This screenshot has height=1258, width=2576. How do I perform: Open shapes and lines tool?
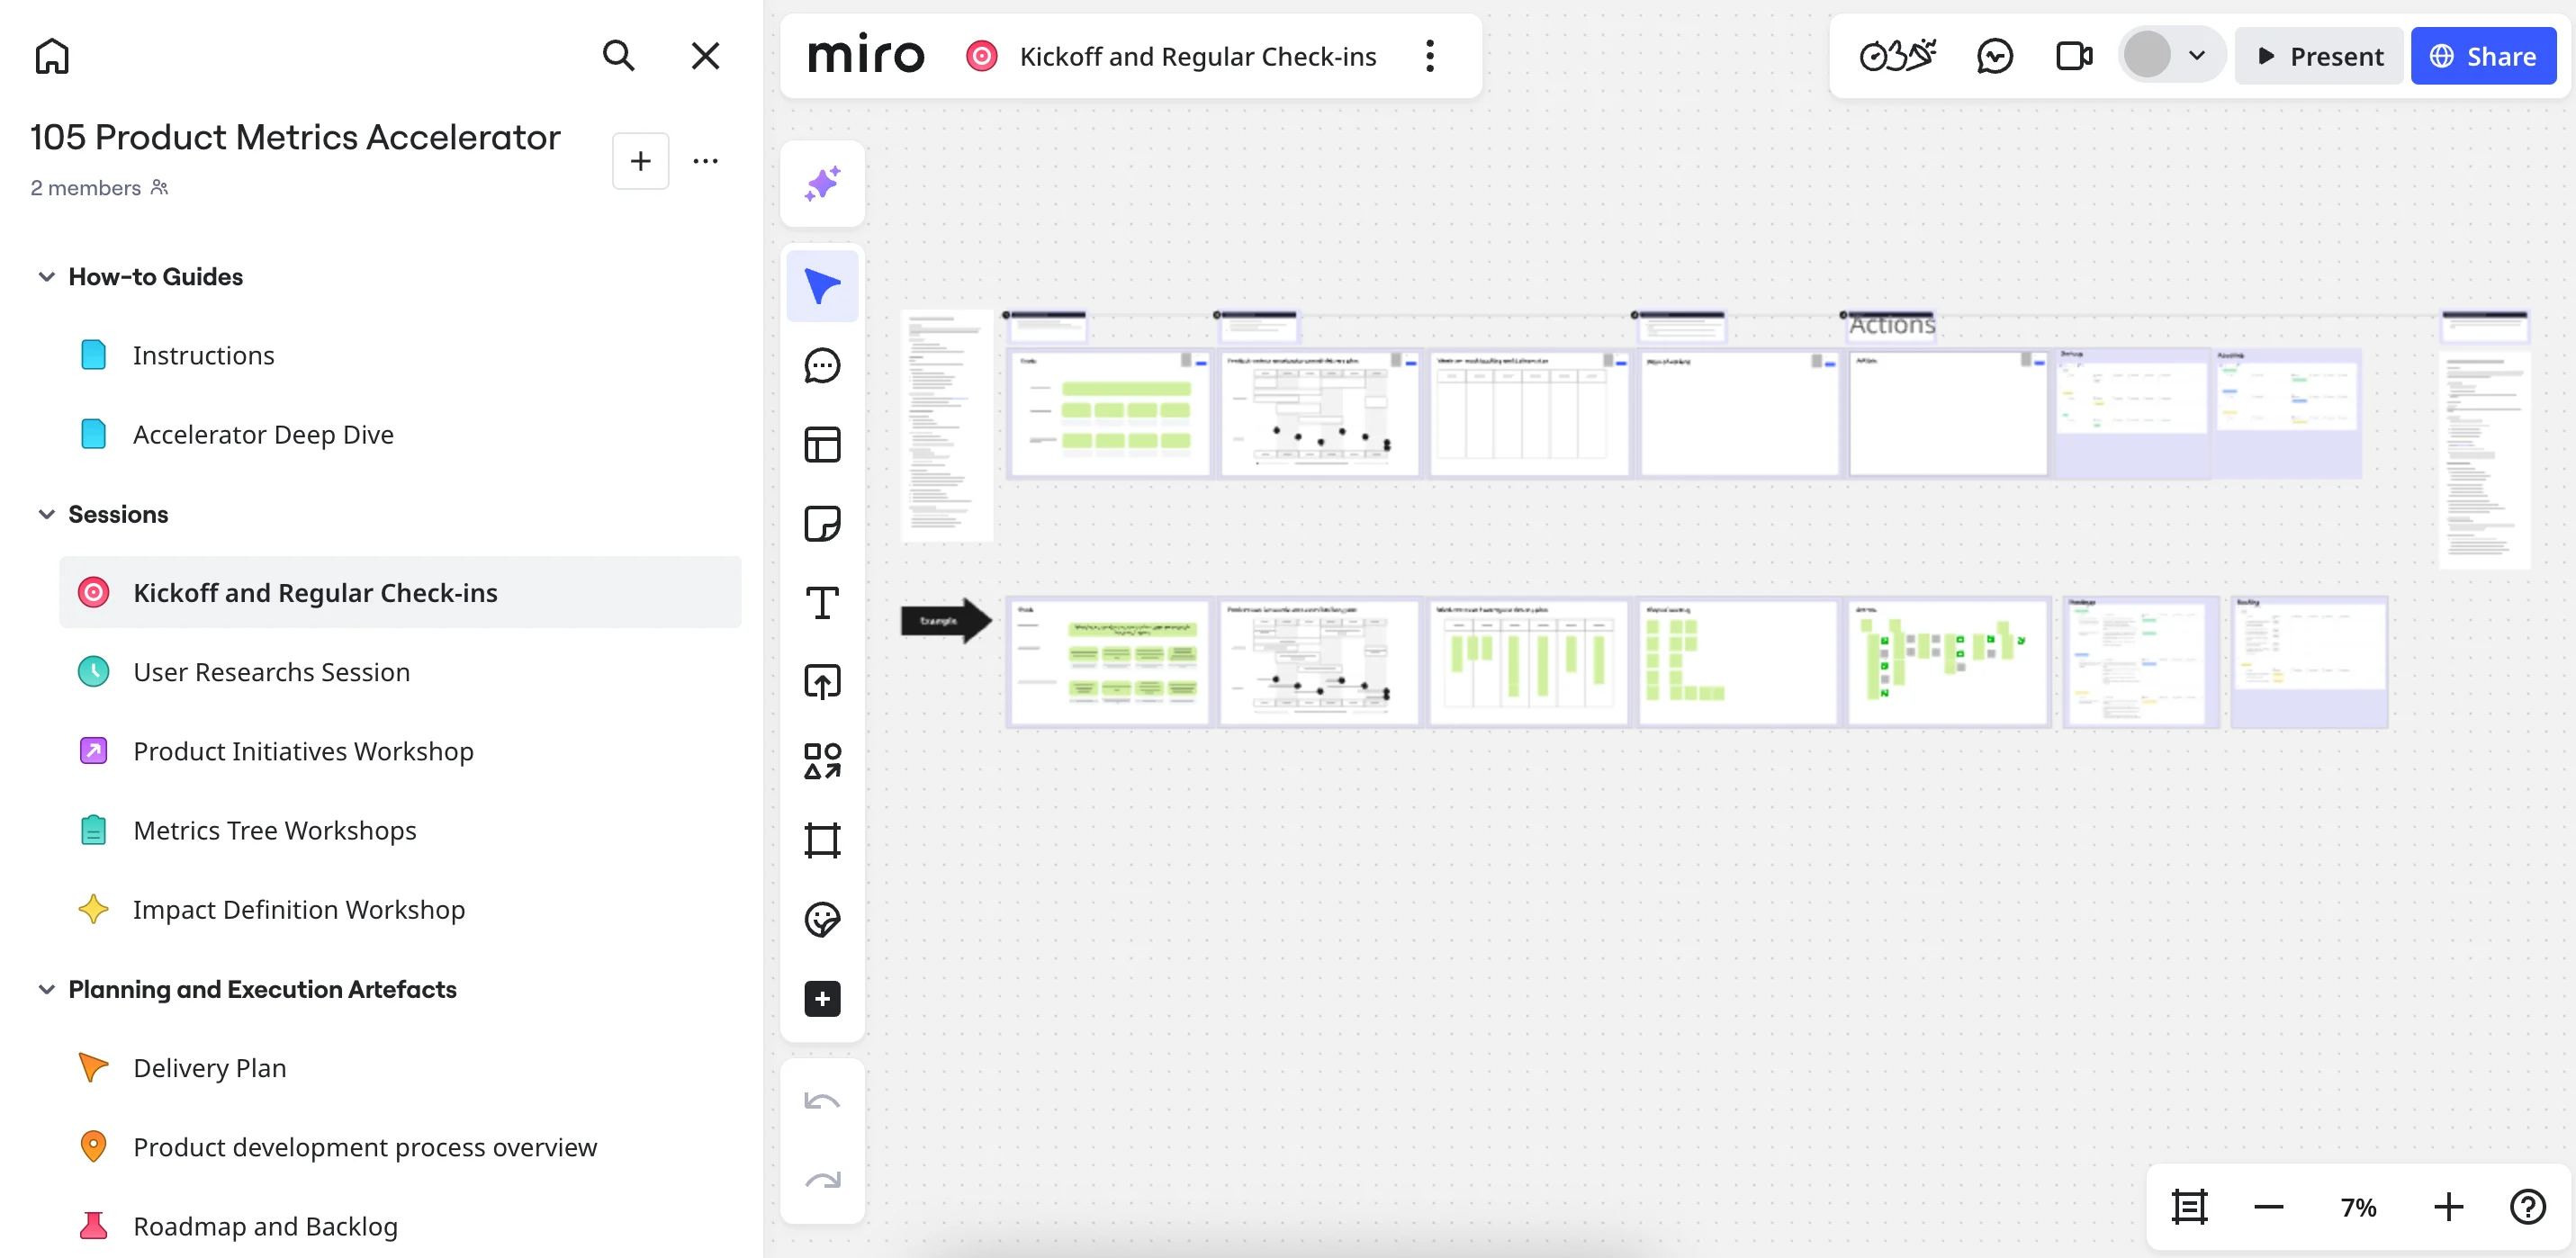[822, 761]
